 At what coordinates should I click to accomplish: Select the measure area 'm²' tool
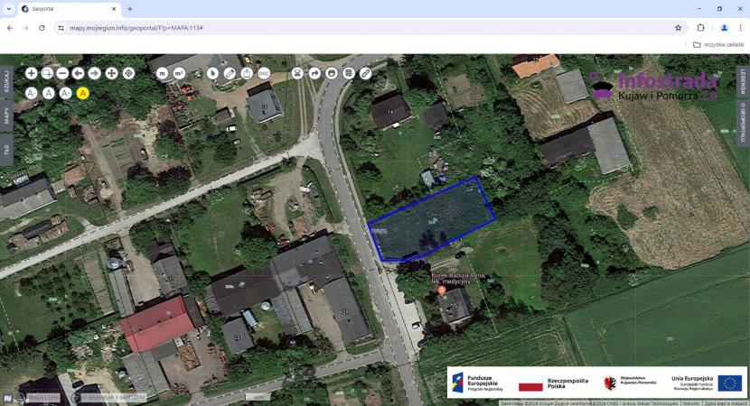pos(179,73)
